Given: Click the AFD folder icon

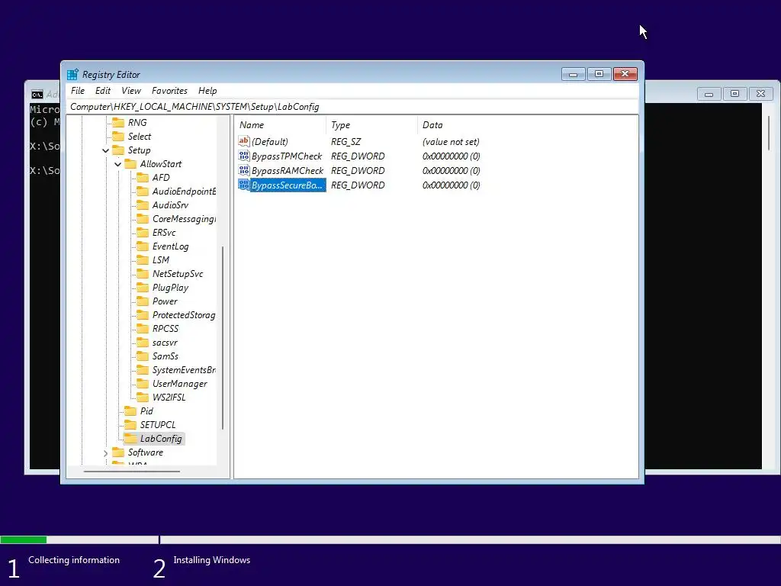Looking at the screenshot, I should click(143, 177).
